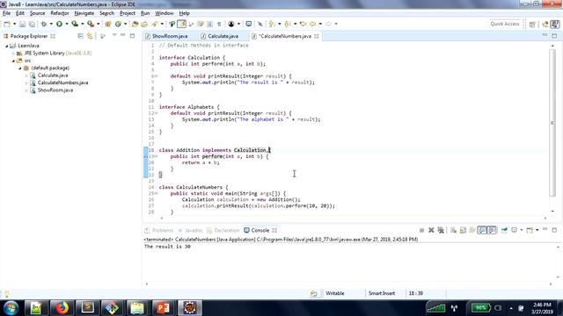Screen dimensions: 563x316
Task: Click the New file toolbar icon
Action: (x=7, y=24)
